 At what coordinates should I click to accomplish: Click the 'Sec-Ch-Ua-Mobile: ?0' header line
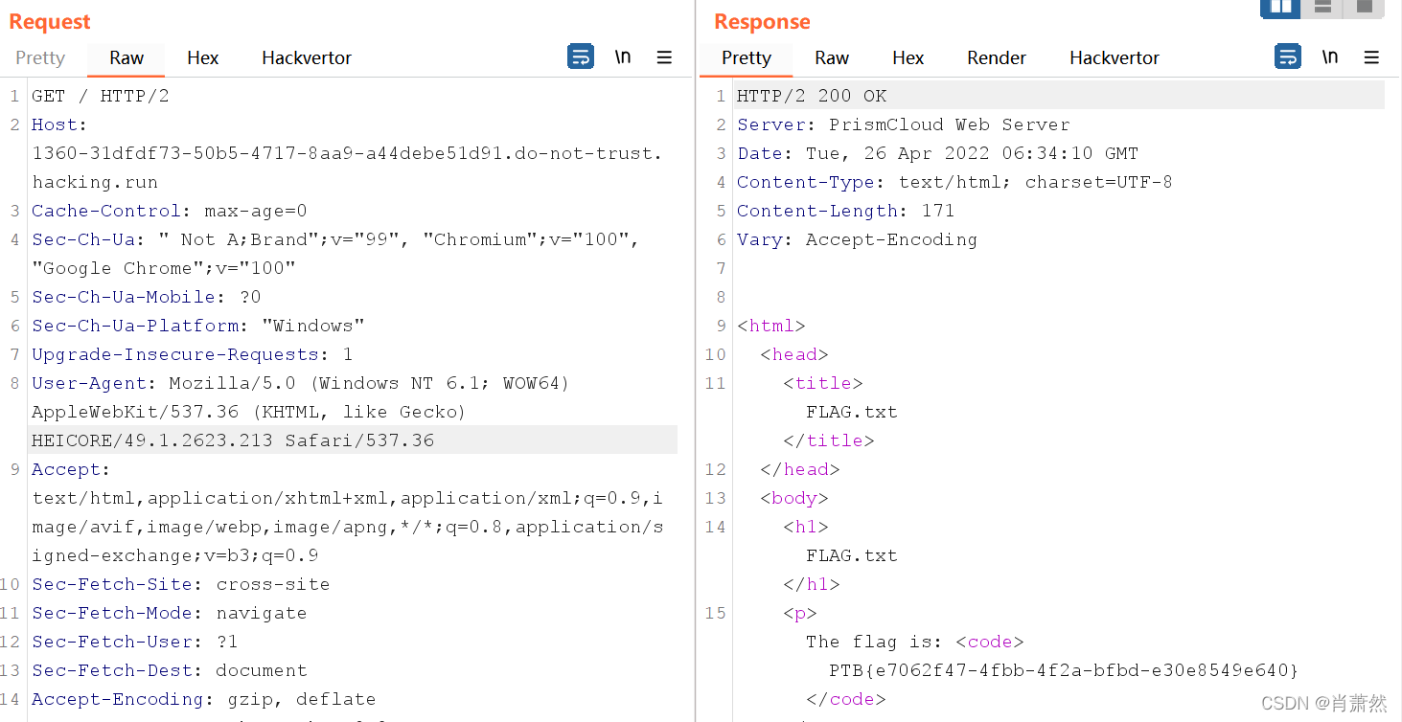coord(147,297)
